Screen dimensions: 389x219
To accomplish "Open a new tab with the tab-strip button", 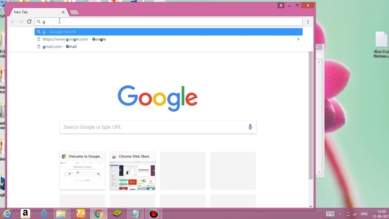I will coord(74,12).
